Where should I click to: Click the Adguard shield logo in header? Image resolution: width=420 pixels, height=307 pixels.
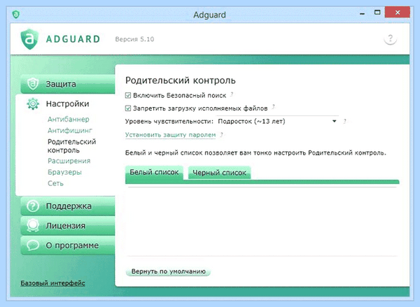[x=29, y=39]
